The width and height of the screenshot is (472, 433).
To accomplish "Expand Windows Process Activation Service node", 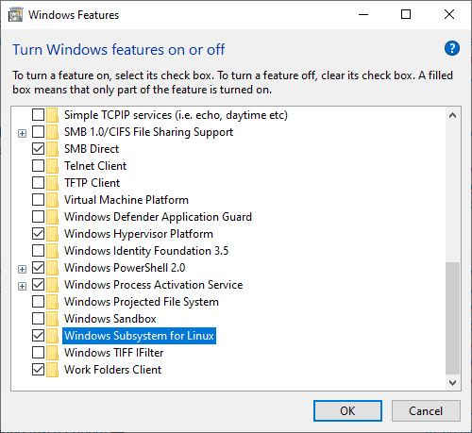I will tap(22, 286).
